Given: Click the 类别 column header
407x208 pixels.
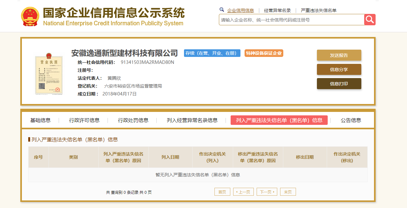Looking at the screenshot, I should [73, 157].
